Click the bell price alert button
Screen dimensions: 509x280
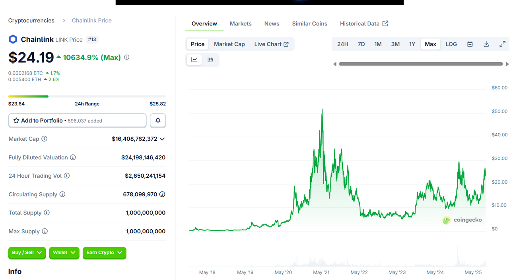[x=158, y=121]
